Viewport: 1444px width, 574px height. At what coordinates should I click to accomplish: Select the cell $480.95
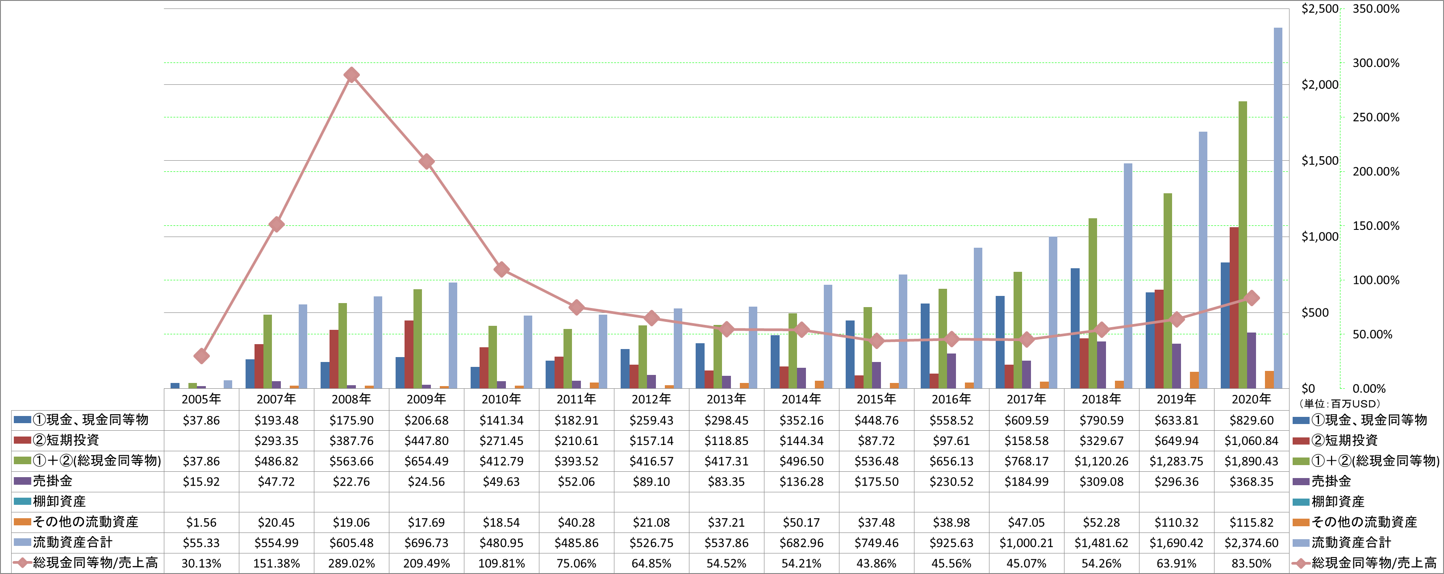(x=502, y=543)
